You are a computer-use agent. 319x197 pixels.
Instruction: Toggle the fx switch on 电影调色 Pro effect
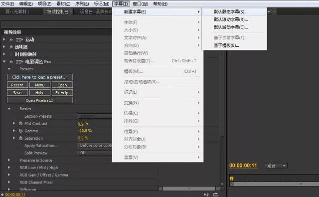11,62
